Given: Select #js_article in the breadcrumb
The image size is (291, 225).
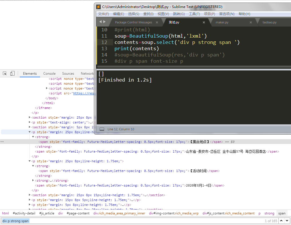Looking at the screenshot, I should click(47, 213).
